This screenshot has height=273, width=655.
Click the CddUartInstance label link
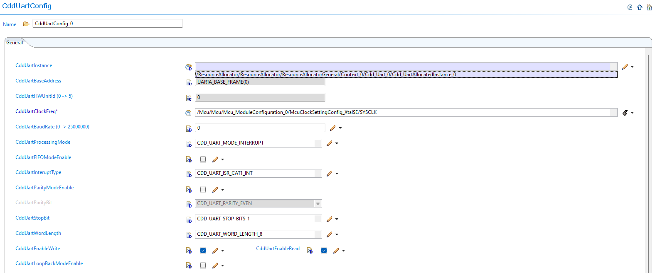click(x=34, y=65)
